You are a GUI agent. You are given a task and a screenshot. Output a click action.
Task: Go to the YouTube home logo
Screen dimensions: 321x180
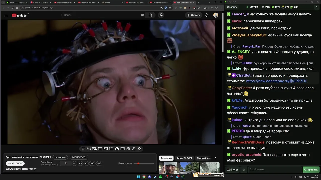pyautogui.click(x=19, y=15)
